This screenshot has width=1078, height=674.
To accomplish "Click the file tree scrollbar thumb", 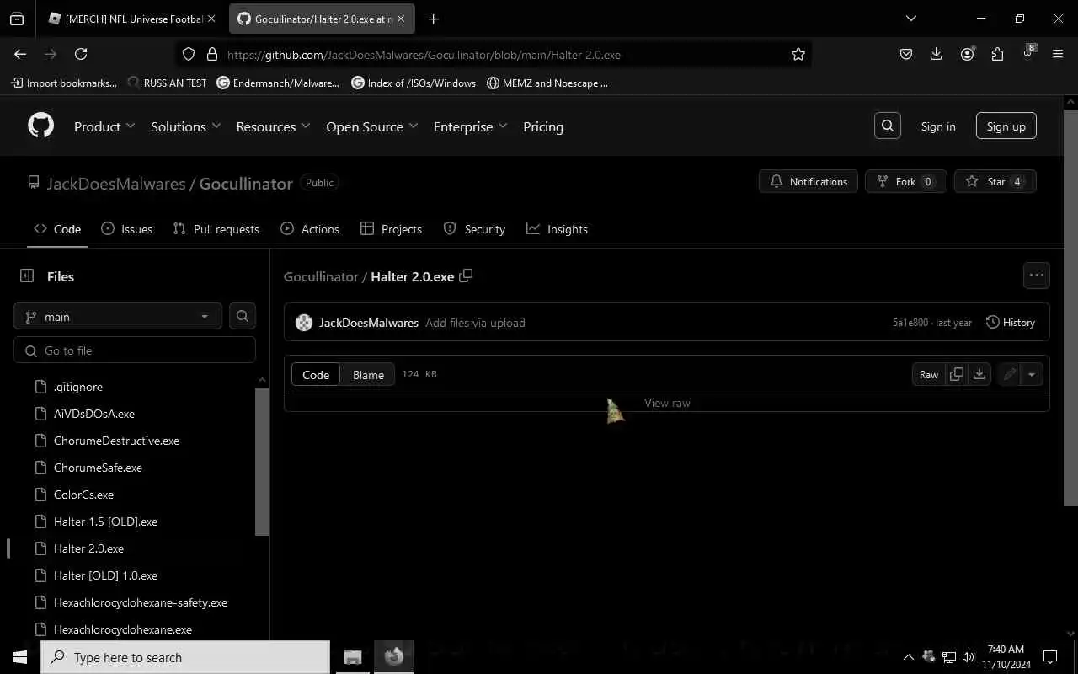I will click(x=262, y=461).
